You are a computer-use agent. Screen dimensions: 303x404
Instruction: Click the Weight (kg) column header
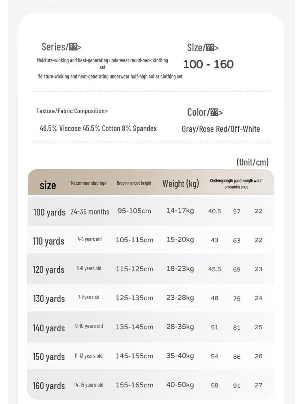click(181, 184)
